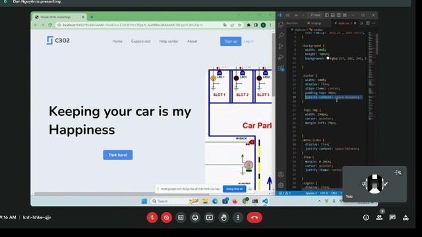Image resolution: width=422 pixels, height=237 pixels.
Task: Open the emoji reactions button
Action: point(195,217)
